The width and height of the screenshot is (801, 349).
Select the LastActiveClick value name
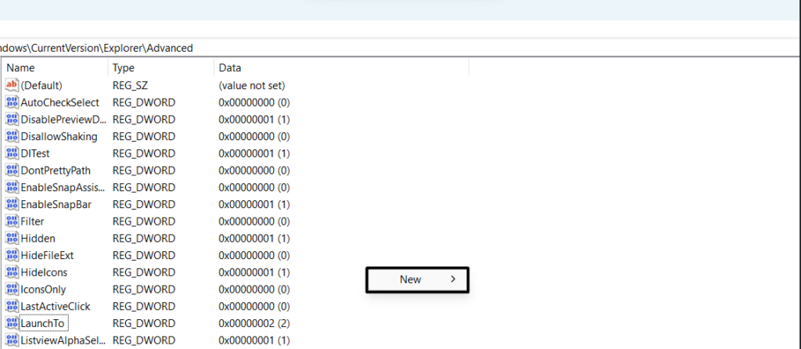point(59,306)
